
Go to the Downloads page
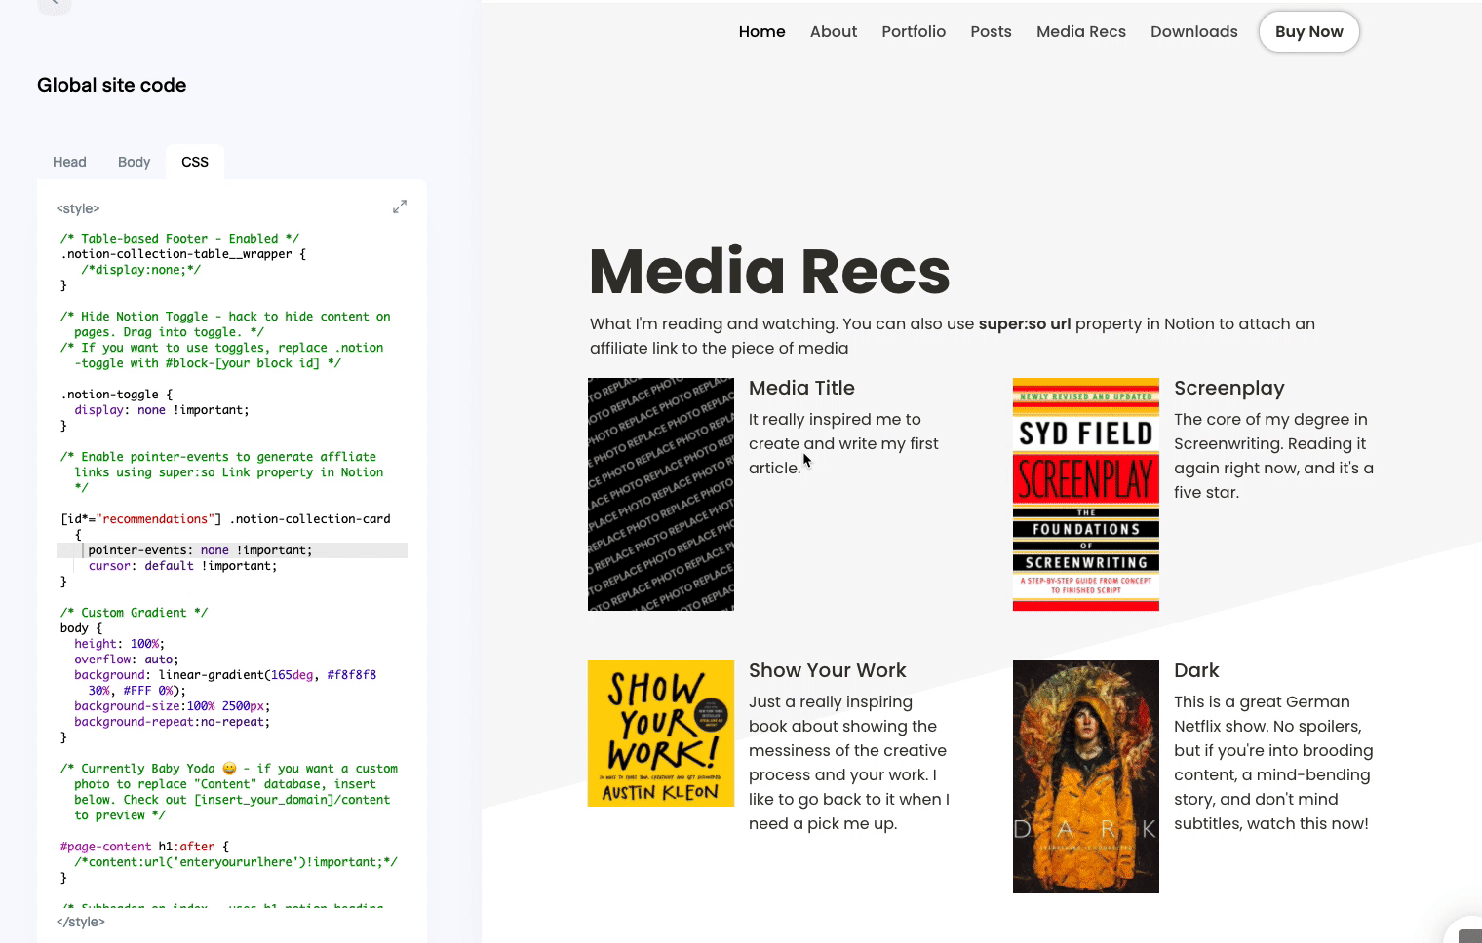1193,32
